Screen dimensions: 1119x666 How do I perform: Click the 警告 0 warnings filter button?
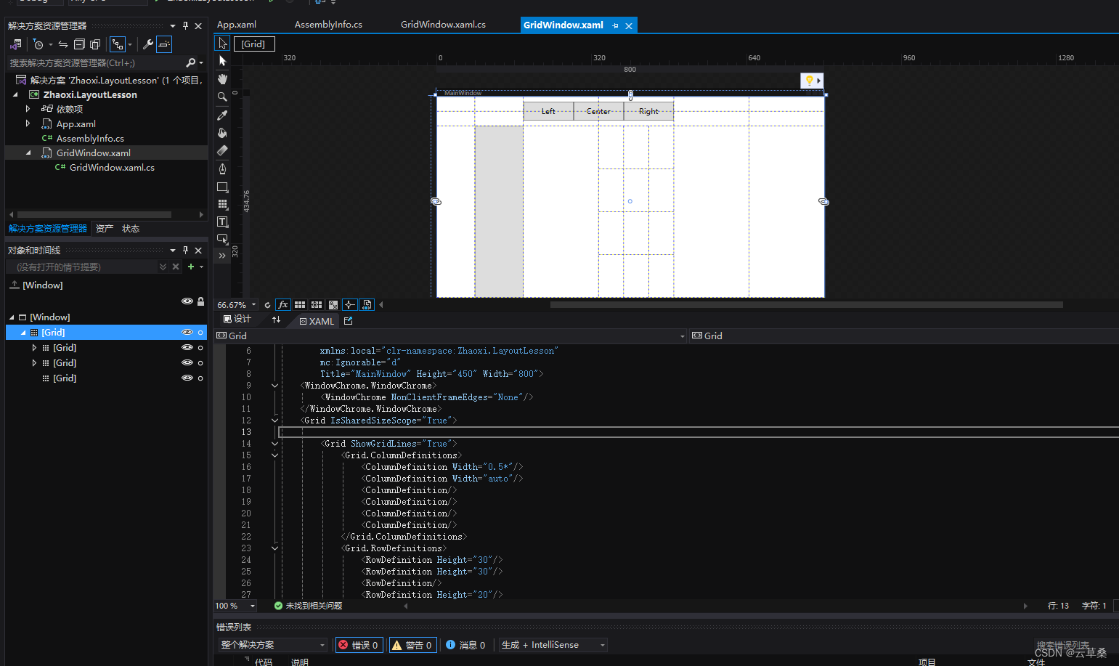point(412,645)
